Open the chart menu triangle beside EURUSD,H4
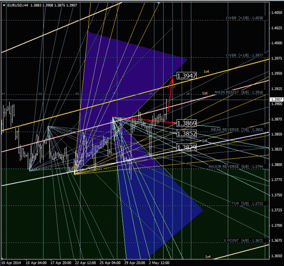The height and width of the screenshot is (266, 284). pyautogui.click(x=4, y=5)
